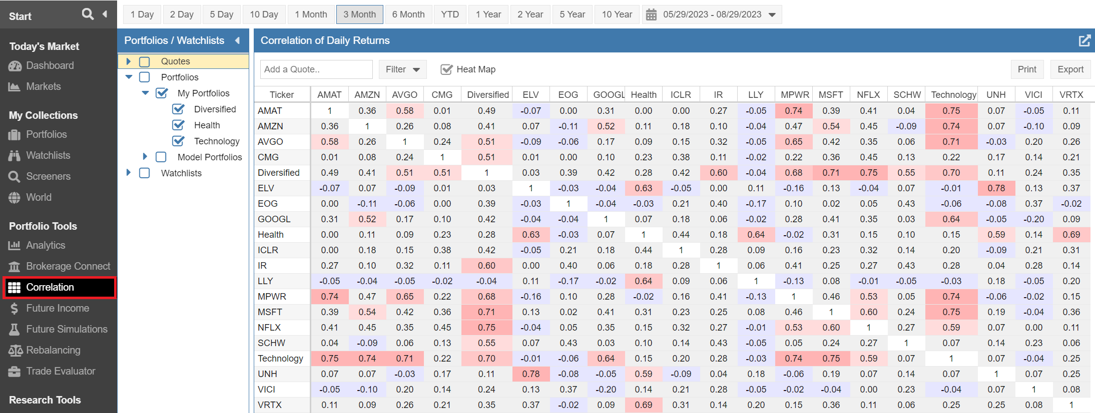This screenshot has height=413, width=1095.
Task: Open Markets via its chart icon
Action: [15, 87]
